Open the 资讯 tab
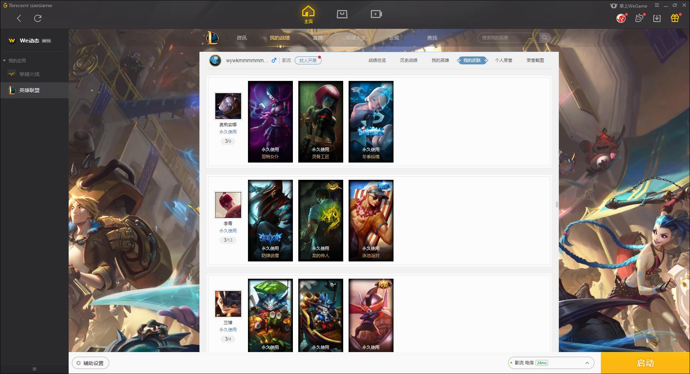This screenshot has height=374, width=690. pos(241,38)
